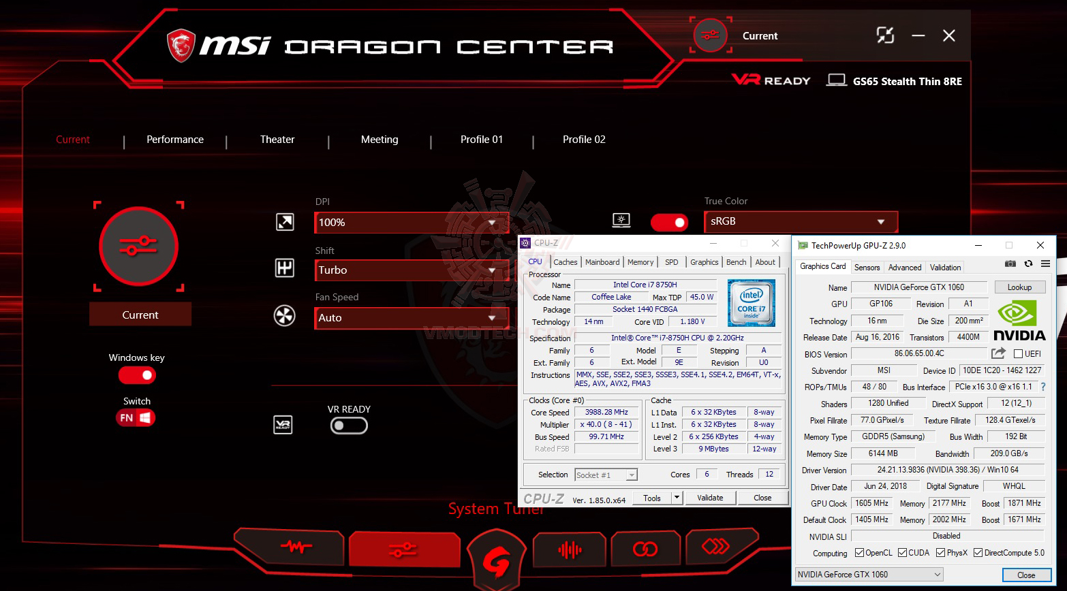Open the triple-chevron Mobile Center icon

[x=722, y=547]
